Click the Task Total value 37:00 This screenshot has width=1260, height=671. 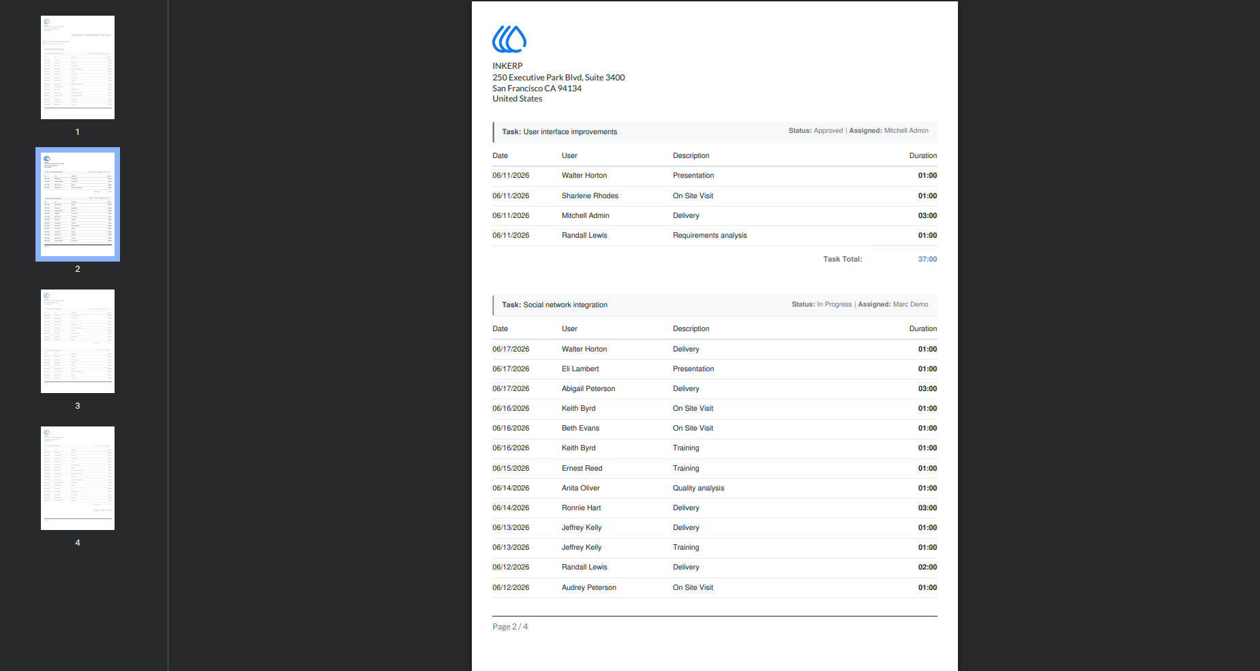[927, 260]
